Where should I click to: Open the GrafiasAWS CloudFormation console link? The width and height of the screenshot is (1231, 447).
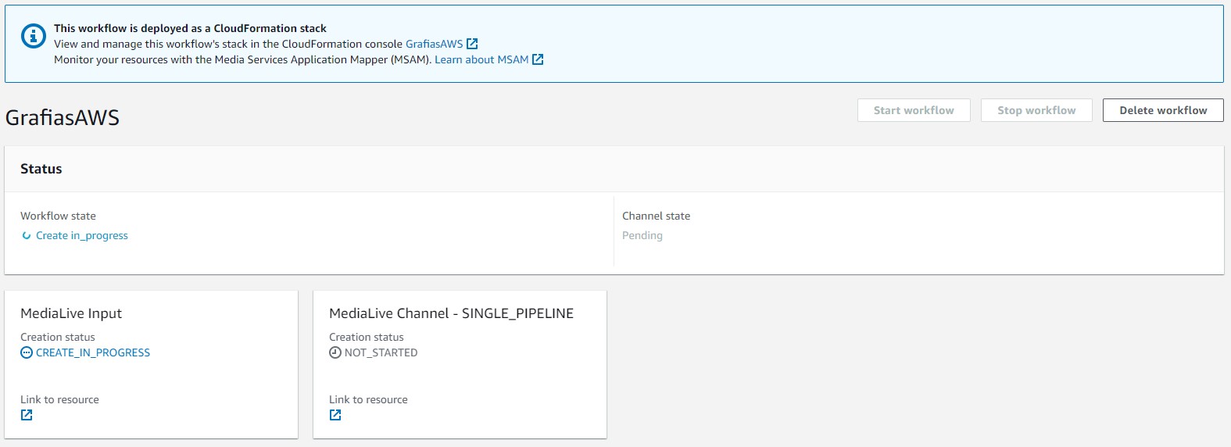(434, 44)
